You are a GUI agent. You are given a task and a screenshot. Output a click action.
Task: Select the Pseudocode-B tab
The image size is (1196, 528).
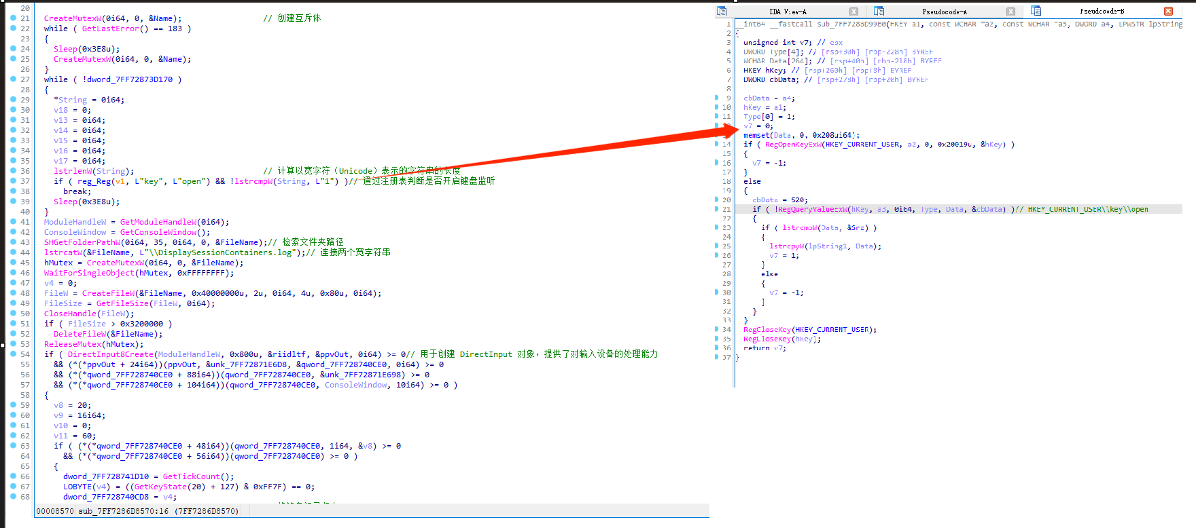1102,12
